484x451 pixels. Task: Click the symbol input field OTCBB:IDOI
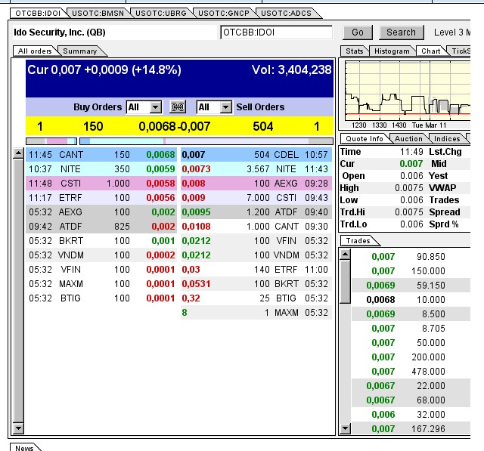click(x=276, y=32)
